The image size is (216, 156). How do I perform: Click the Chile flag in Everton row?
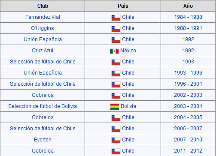(x=116, y=140)
